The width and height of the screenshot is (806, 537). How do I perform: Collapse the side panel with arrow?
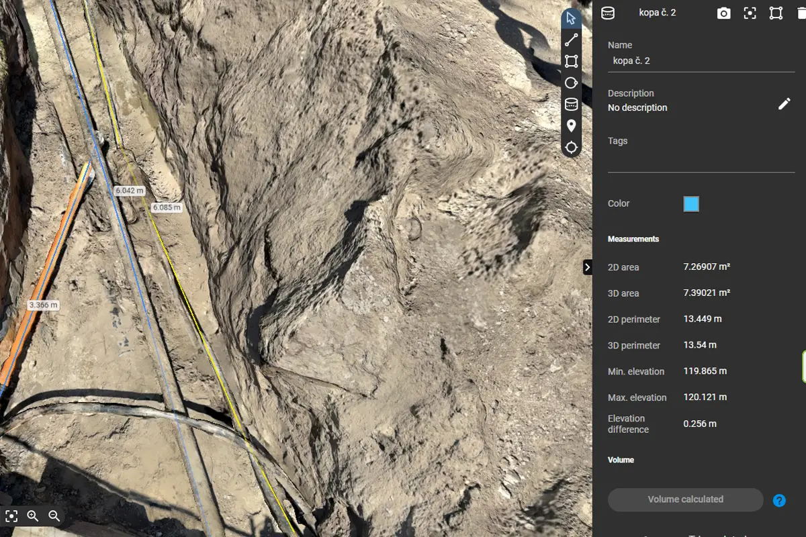(587, 267)
